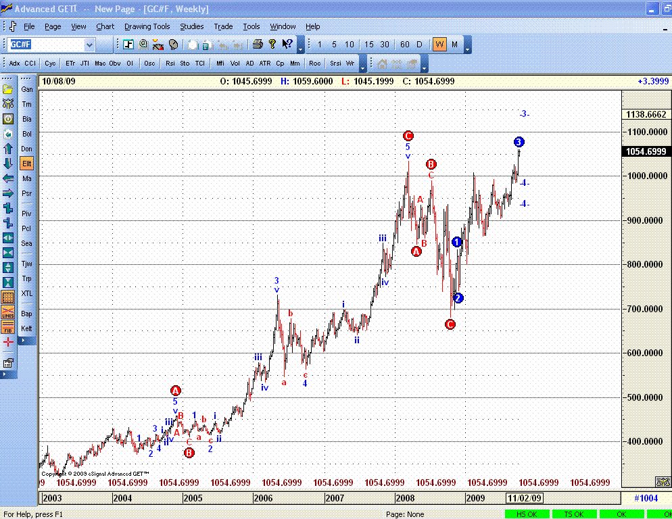Click the HS OK status indicator
The height and width of the screenshot is (519, 672).
pyautogui.click(x=527, y=514)
